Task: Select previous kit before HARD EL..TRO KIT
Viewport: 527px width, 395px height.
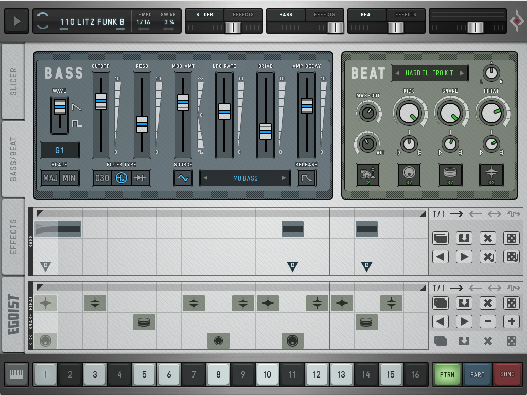Action: click(397, 73)
